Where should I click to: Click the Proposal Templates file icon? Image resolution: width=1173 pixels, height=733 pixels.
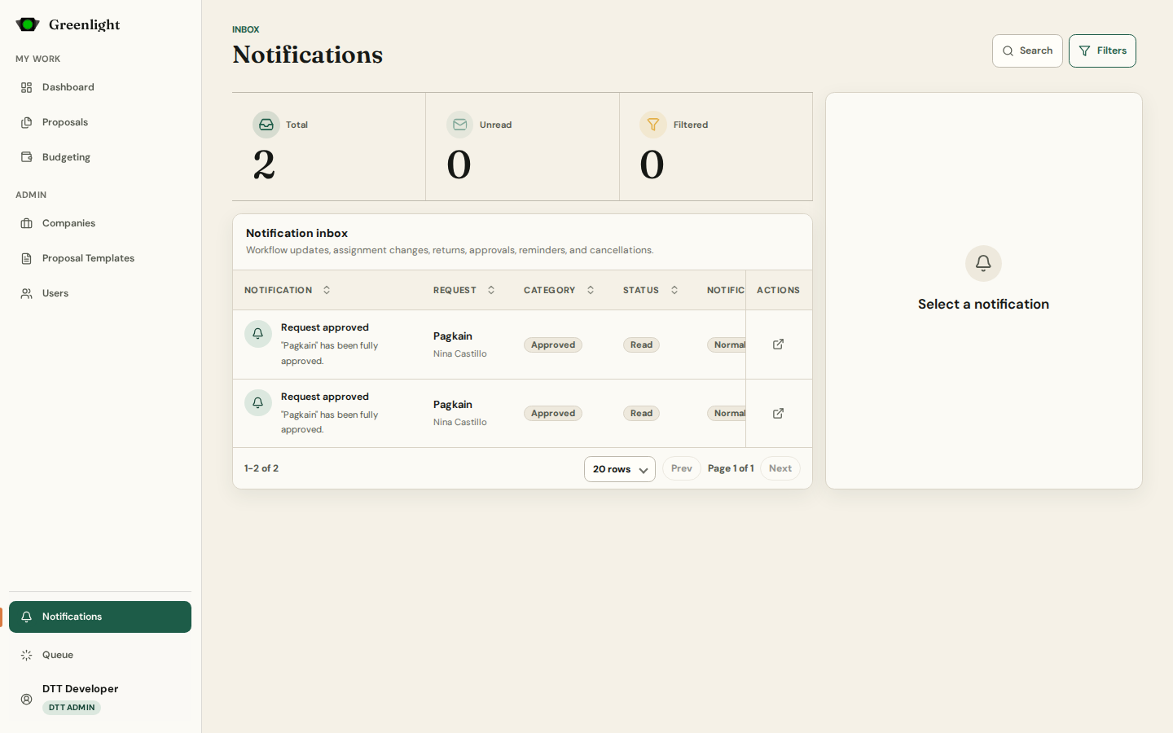coord(27,258)
